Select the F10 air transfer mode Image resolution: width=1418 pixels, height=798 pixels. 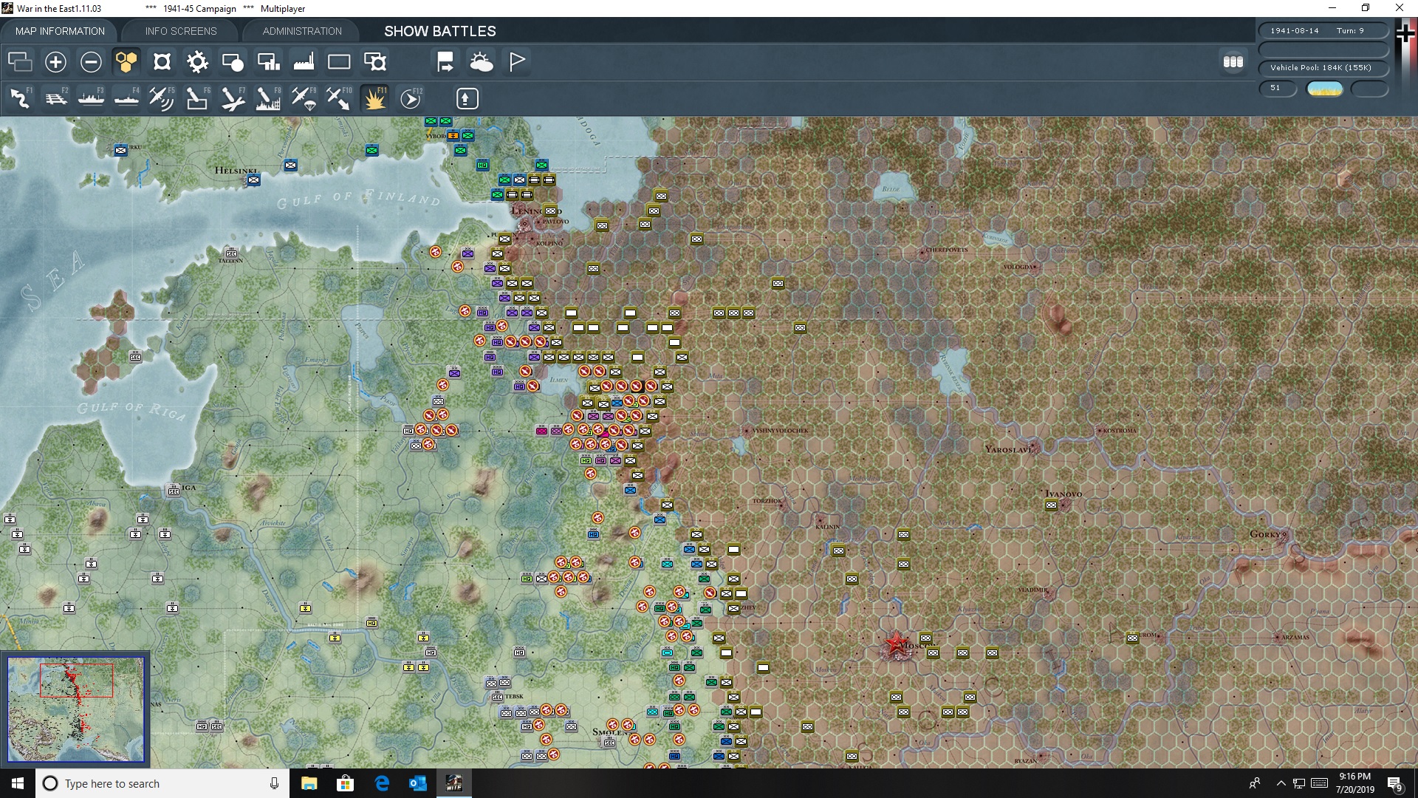[x=339, y=98]
